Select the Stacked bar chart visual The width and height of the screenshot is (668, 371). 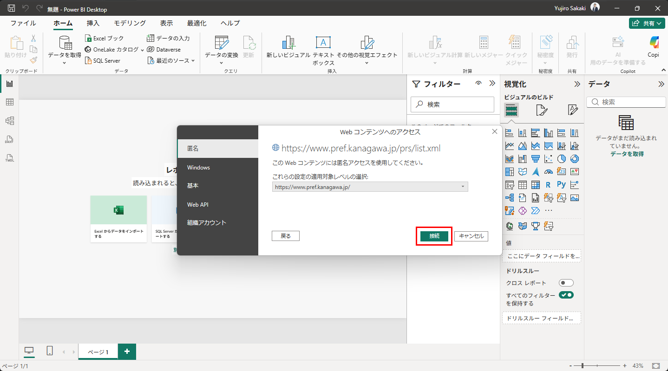[x=510, y=133]
